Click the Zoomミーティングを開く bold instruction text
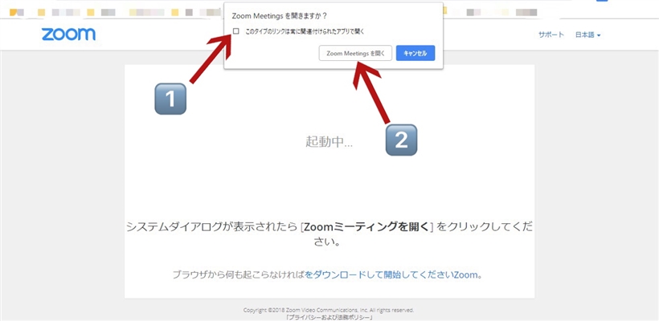Viewport: 659px width, 321px height. [x=366, y=227]
